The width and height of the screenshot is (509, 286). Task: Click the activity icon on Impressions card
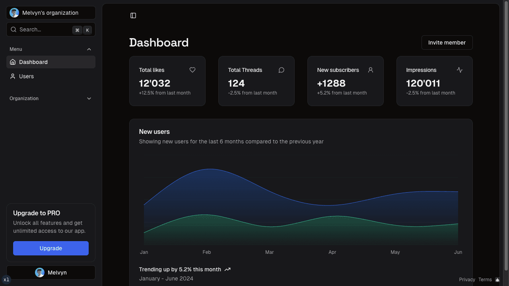460,70
